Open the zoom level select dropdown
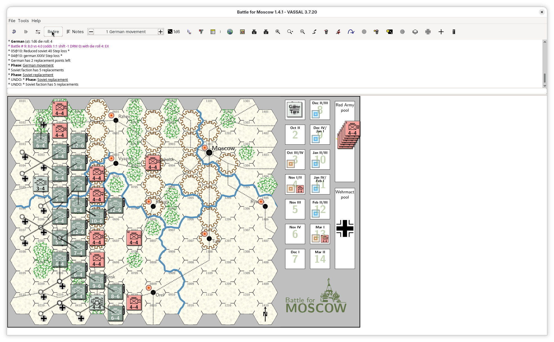Viewport: 554px width, 342px height. (290, 32)
